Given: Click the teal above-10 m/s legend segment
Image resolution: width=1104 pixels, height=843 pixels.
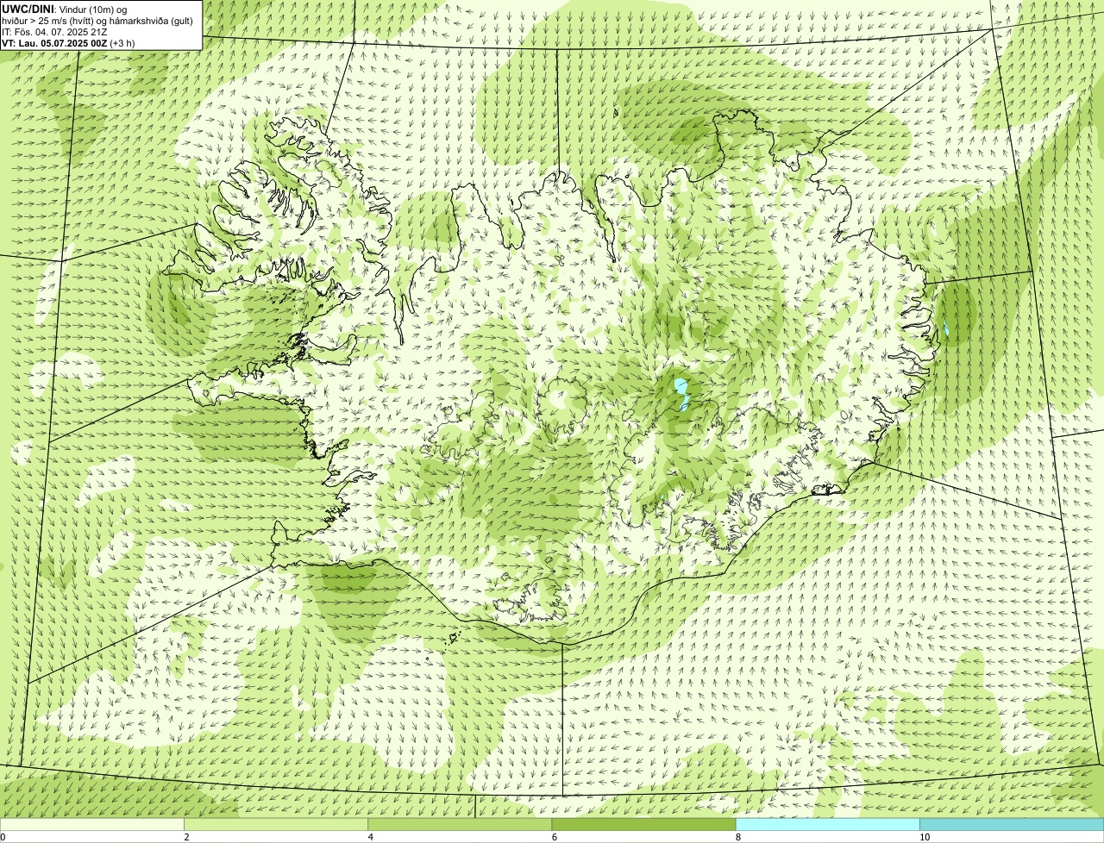Looking at the screenshot, I should pyautogui.click(x=1012, y=824).
